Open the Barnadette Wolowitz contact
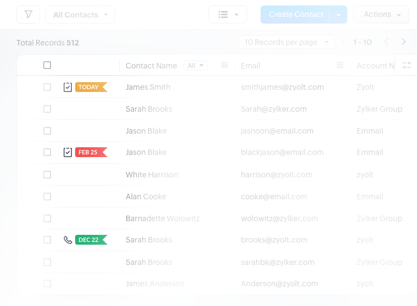Screen dimensions: 417x306 coord(162,218)
